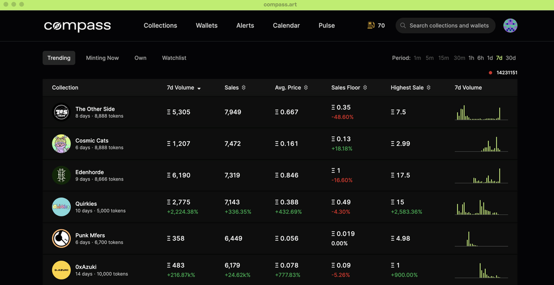Click the Cosmic Cats volume chart
554x285 pixels.
(481, 144)
